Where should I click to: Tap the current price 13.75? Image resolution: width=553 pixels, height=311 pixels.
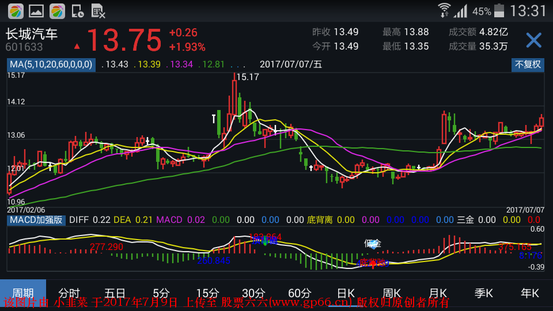[124, 40]
